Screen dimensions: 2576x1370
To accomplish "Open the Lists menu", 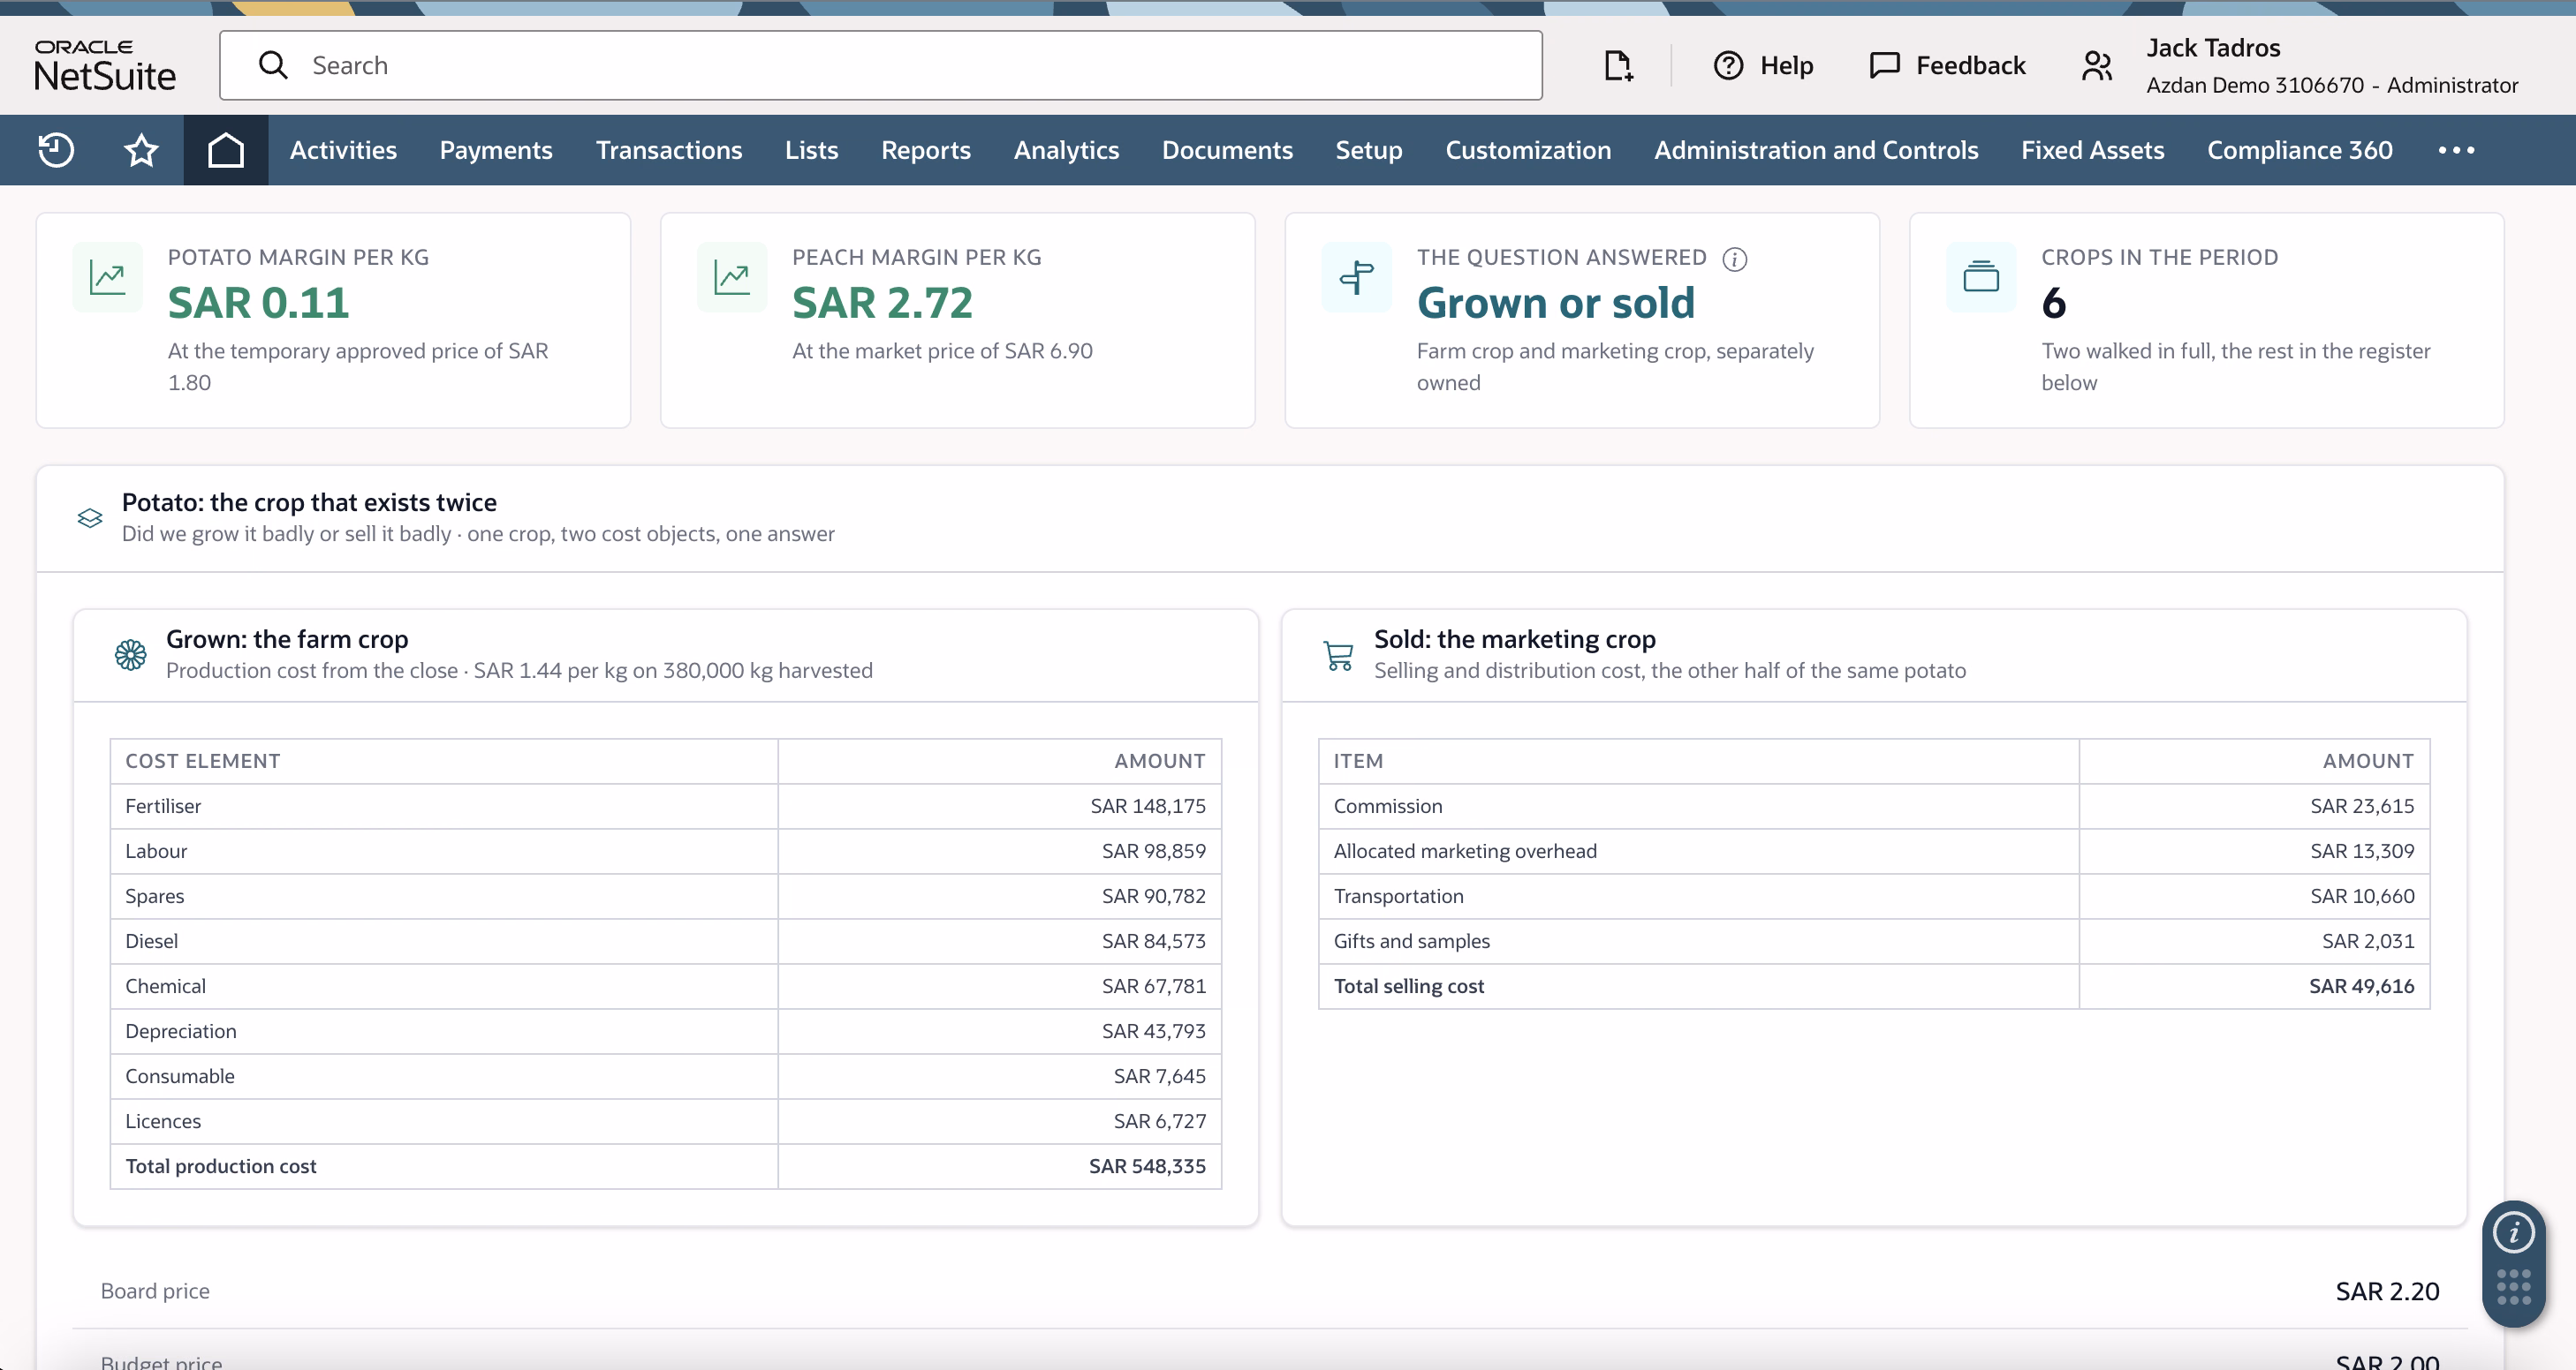I will (x=811, y=150).
